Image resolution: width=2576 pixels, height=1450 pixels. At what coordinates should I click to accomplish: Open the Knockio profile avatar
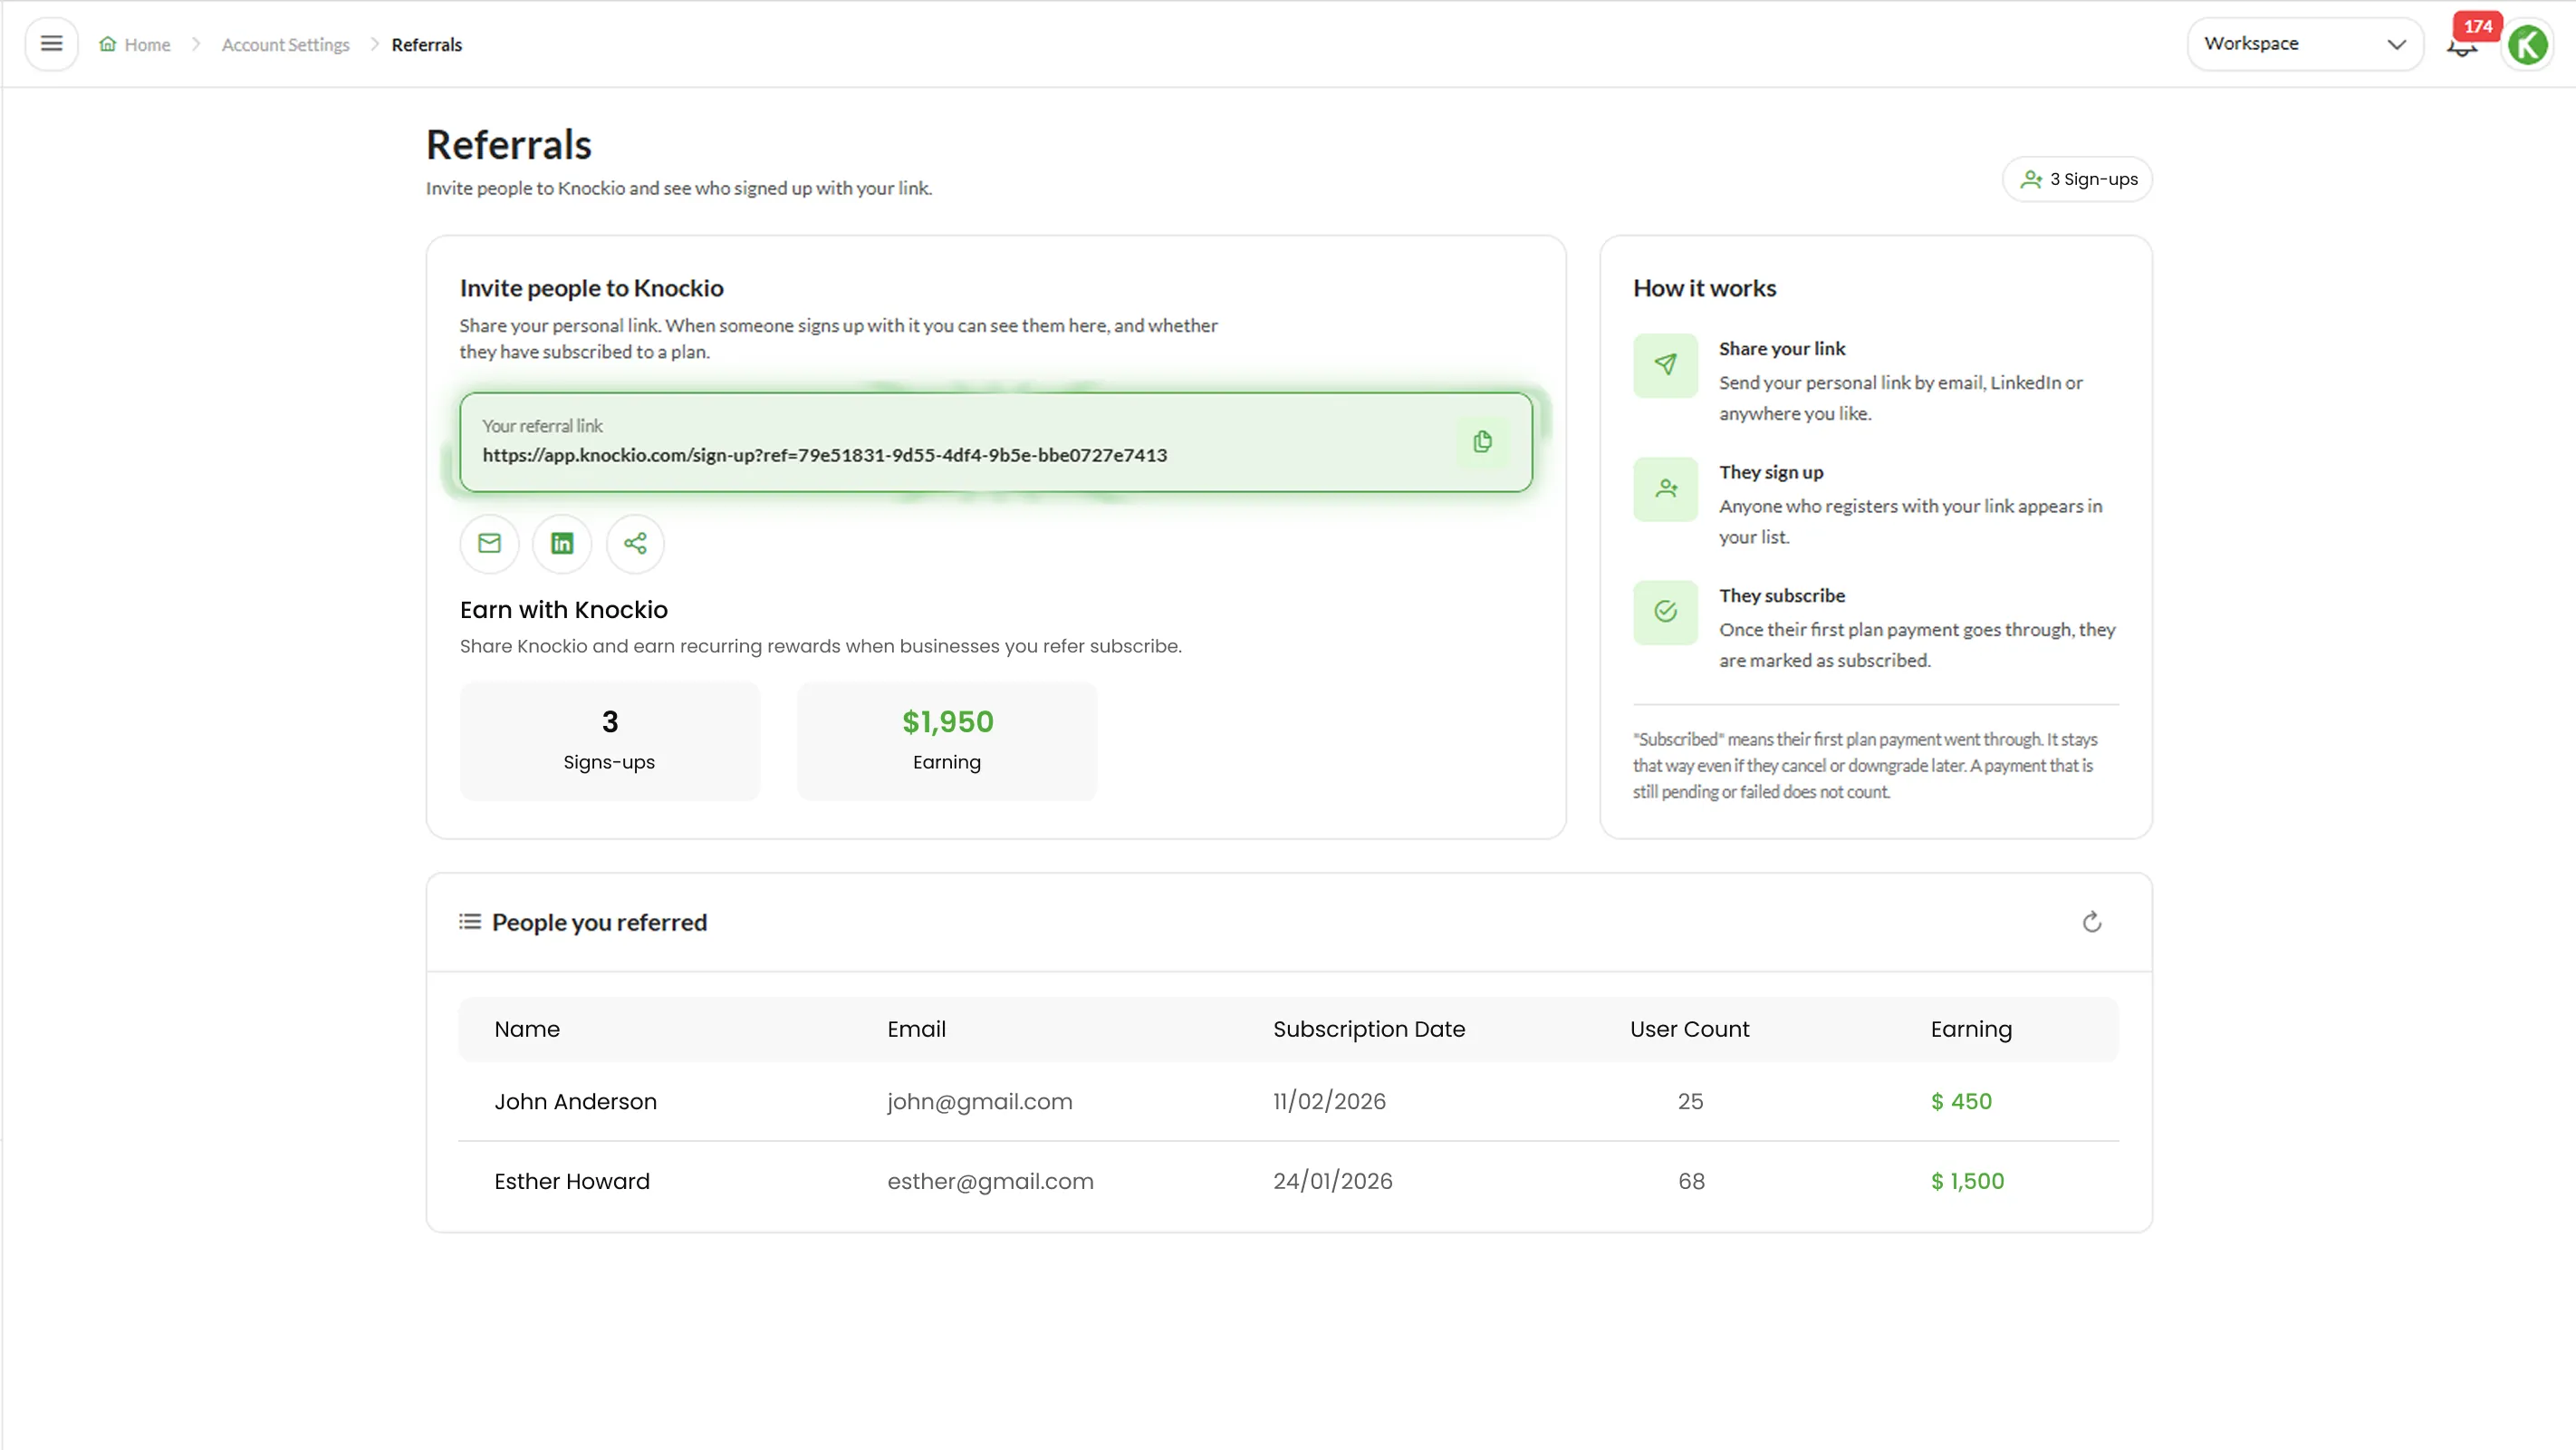2528,45
